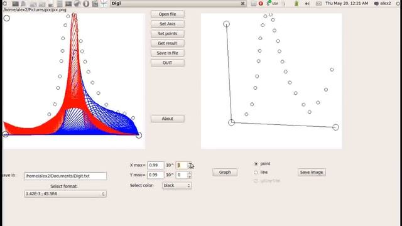The image size is (402, 226).
Task: Click the Get result button
Action: [x=168, y=43]
